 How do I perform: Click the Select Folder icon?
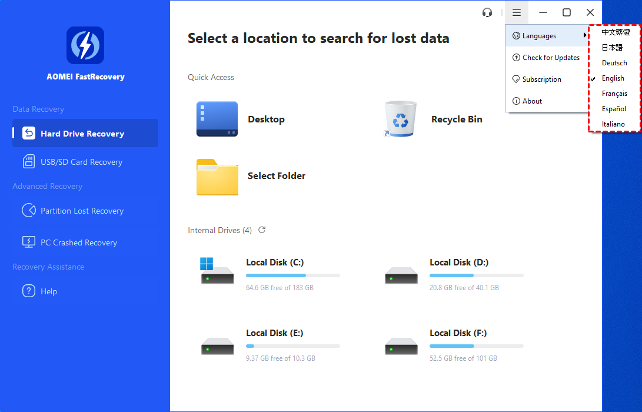[x=217, y=176]
